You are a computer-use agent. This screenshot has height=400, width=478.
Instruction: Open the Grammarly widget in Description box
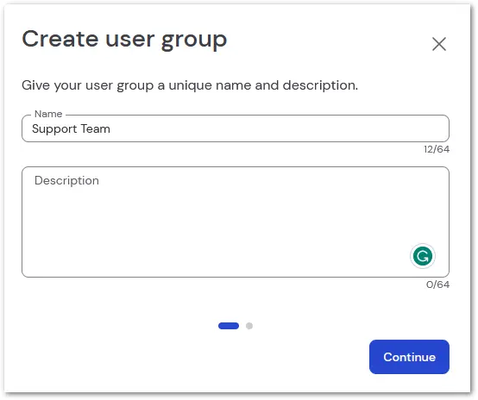point(423,256)
